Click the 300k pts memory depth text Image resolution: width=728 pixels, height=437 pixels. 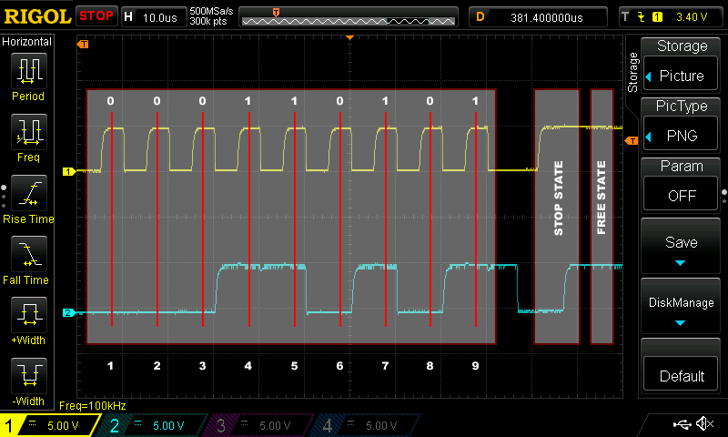point(208,22)
